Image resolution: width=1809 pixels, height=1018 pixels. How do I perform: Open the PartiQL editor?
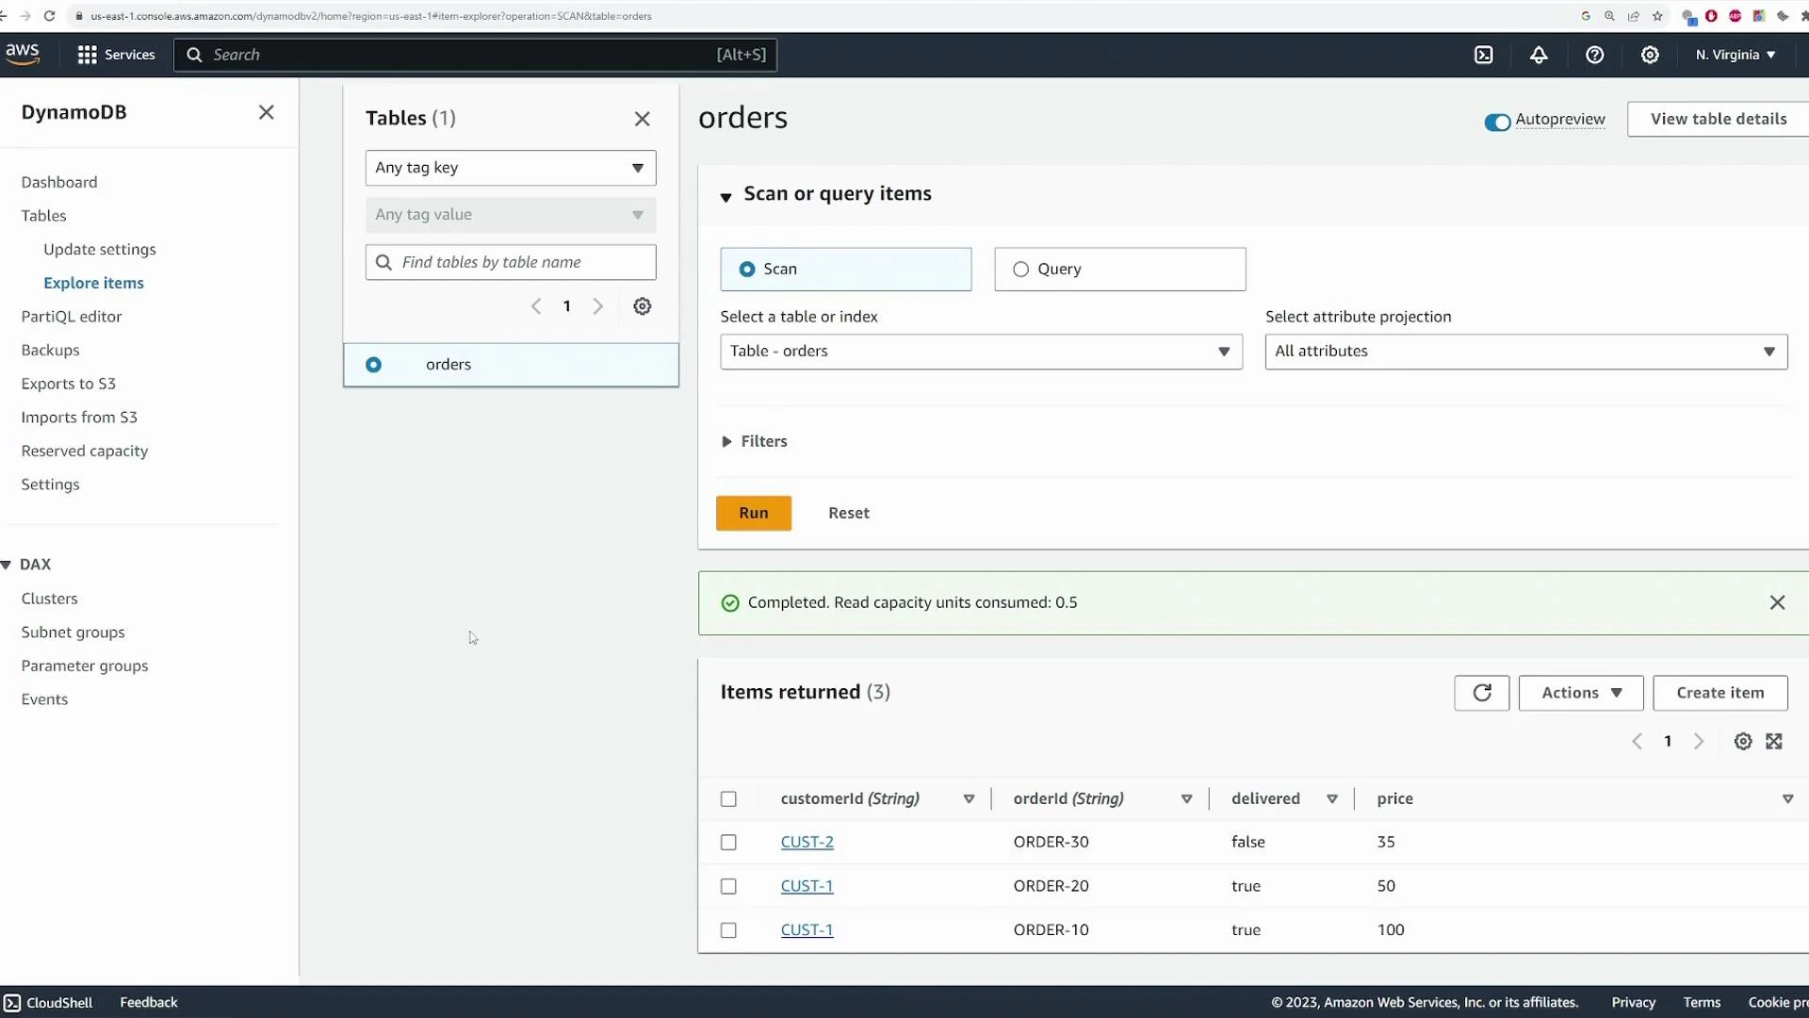click(72, 317)
